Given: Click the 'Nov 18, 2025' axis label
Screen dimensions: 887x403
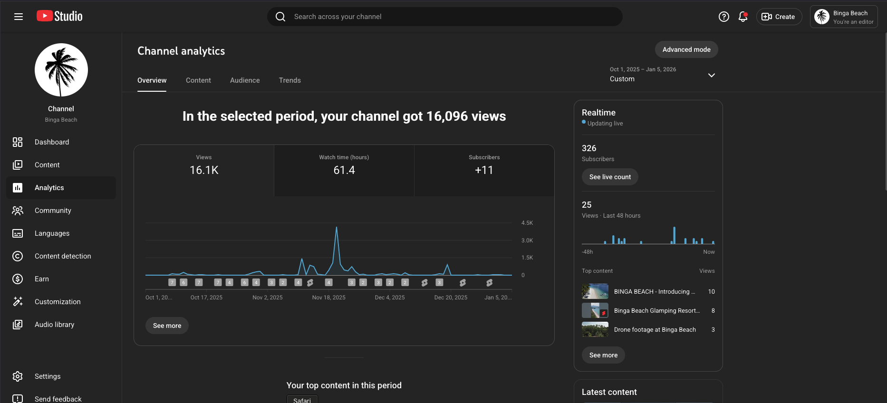Looking at the screenshot, I should (329, 297).
